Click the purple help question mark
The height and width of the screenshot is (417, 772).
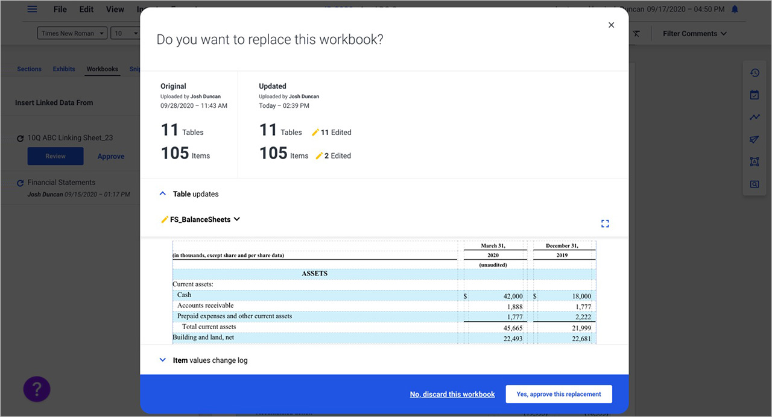(37, 389)
